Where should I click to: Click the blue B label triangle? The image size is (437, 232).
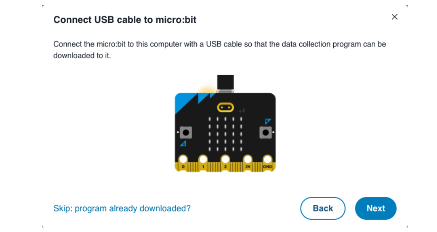click(x=267, y=122)
